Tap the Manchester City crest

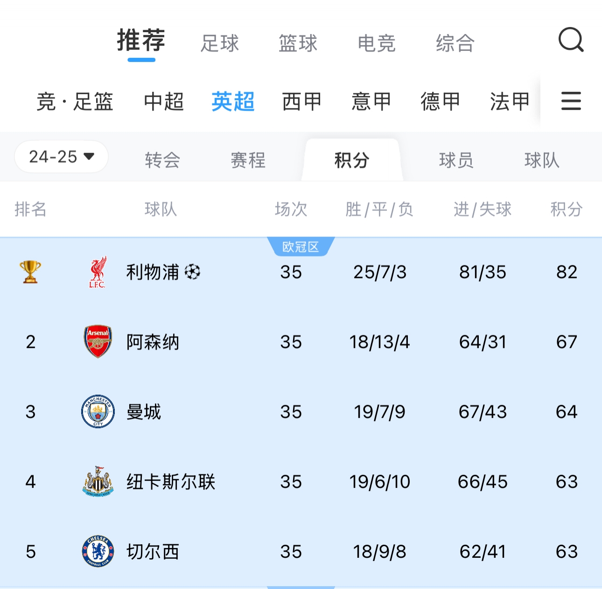click(98, 411)
